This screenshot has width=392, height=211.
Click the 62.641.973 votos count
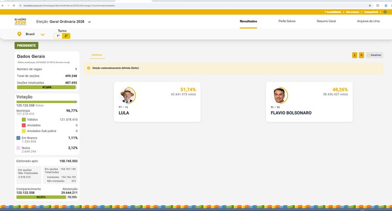[x=183, y=94]
